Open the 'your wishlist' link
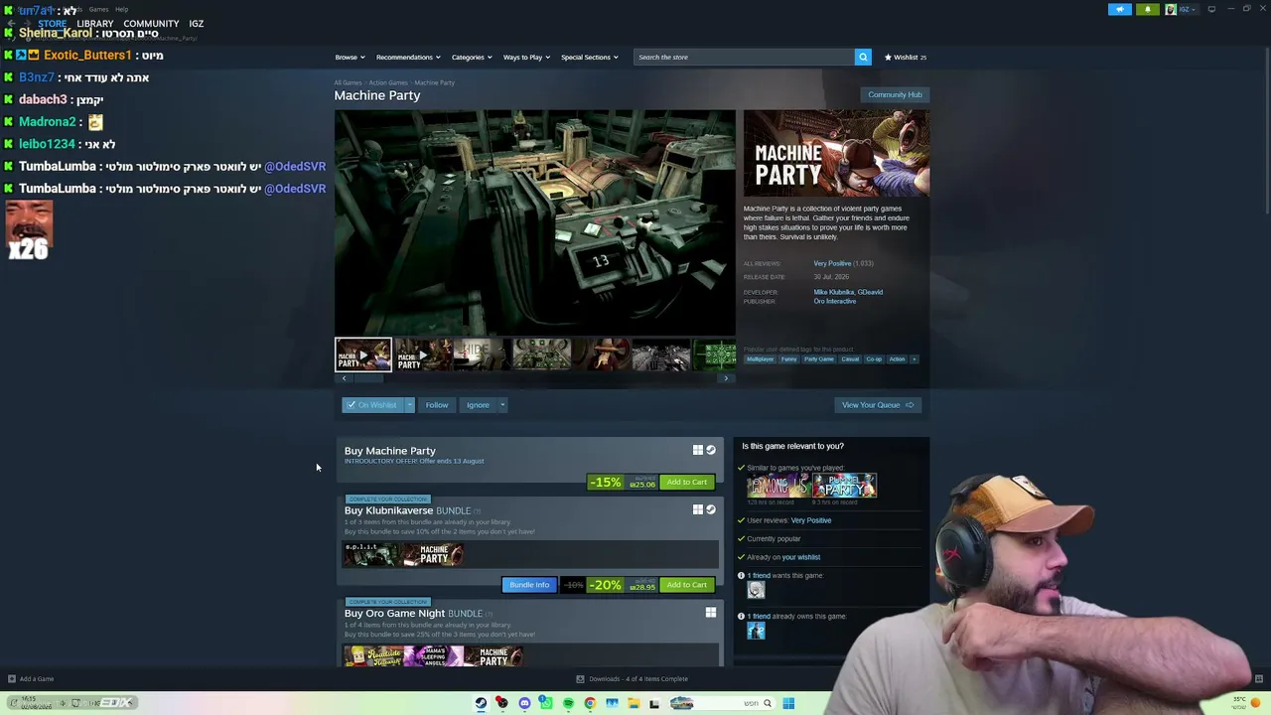 [801, 557]
